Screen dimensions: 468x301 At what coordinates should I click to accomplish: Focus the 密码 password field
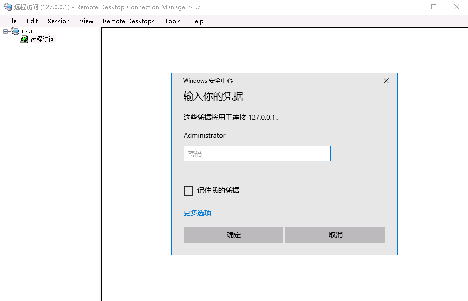pos(257,153)
